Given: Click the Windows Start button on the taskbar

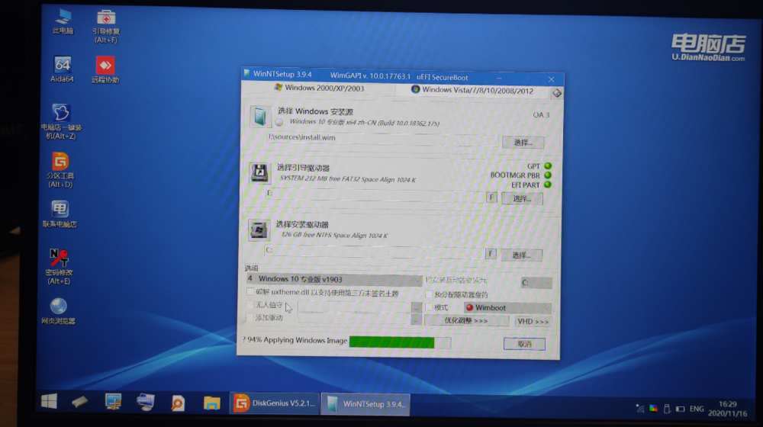Looking at the screenshot, I should tap(49, 402).
